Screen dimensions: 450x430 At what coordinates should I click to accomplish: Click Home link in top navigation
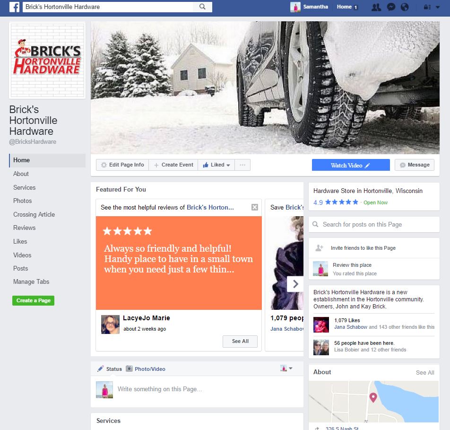(x=344, y=7)
